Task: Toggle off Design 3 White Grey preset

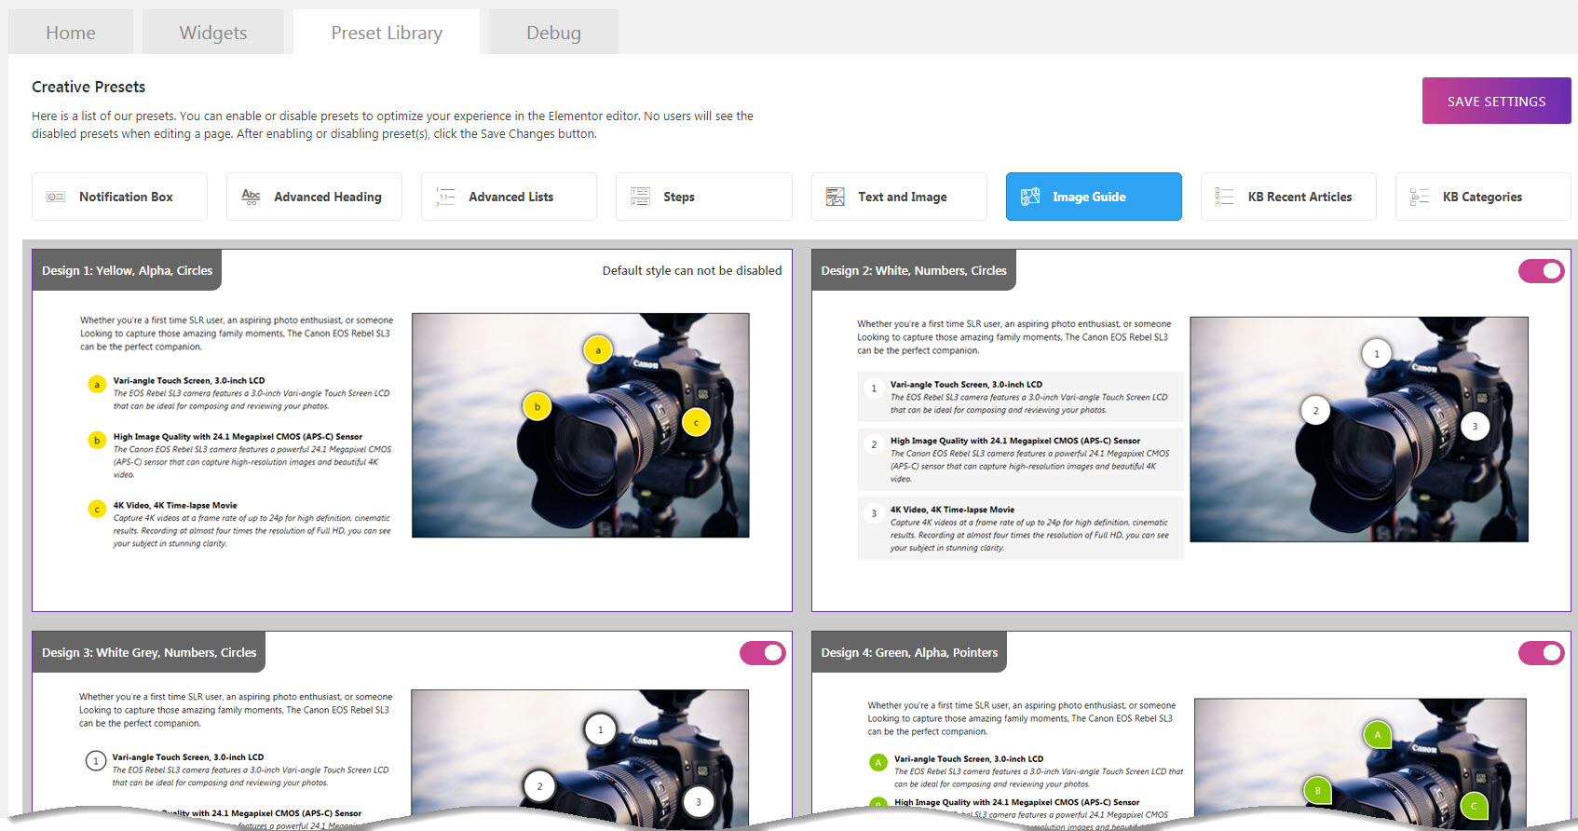Action: click(x=762, y=653)
